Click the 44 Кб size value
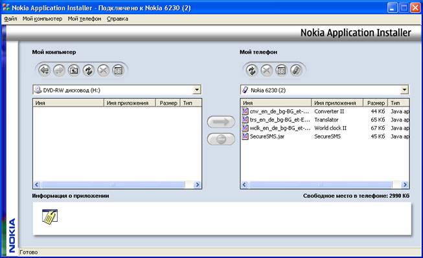Screen dimensions: 423x258 pyautogui.click(x=378, y=111)
